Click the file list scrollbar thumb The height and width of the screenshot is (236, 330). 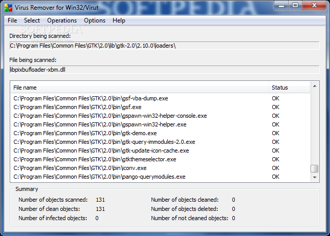[315, 168]
